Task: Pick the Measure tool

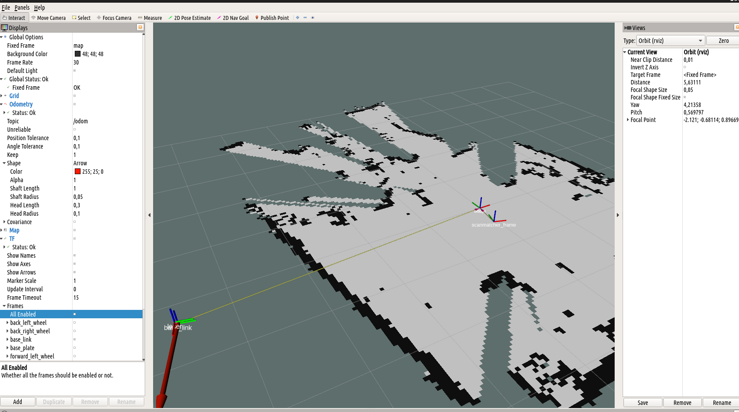Action: (150, 18)
